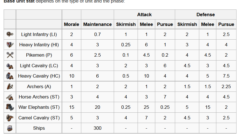The height and width of the screenshot is (135, 241).
Task: Click the Defense group header
Action: pyautogui.click(x=205, y=15)
